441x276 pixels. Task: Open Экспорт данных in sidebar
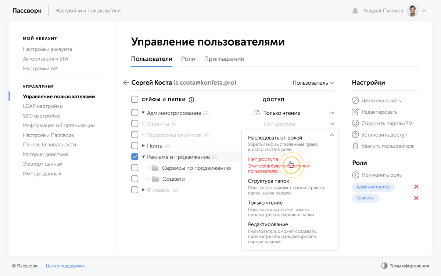[x=43, y=164]
